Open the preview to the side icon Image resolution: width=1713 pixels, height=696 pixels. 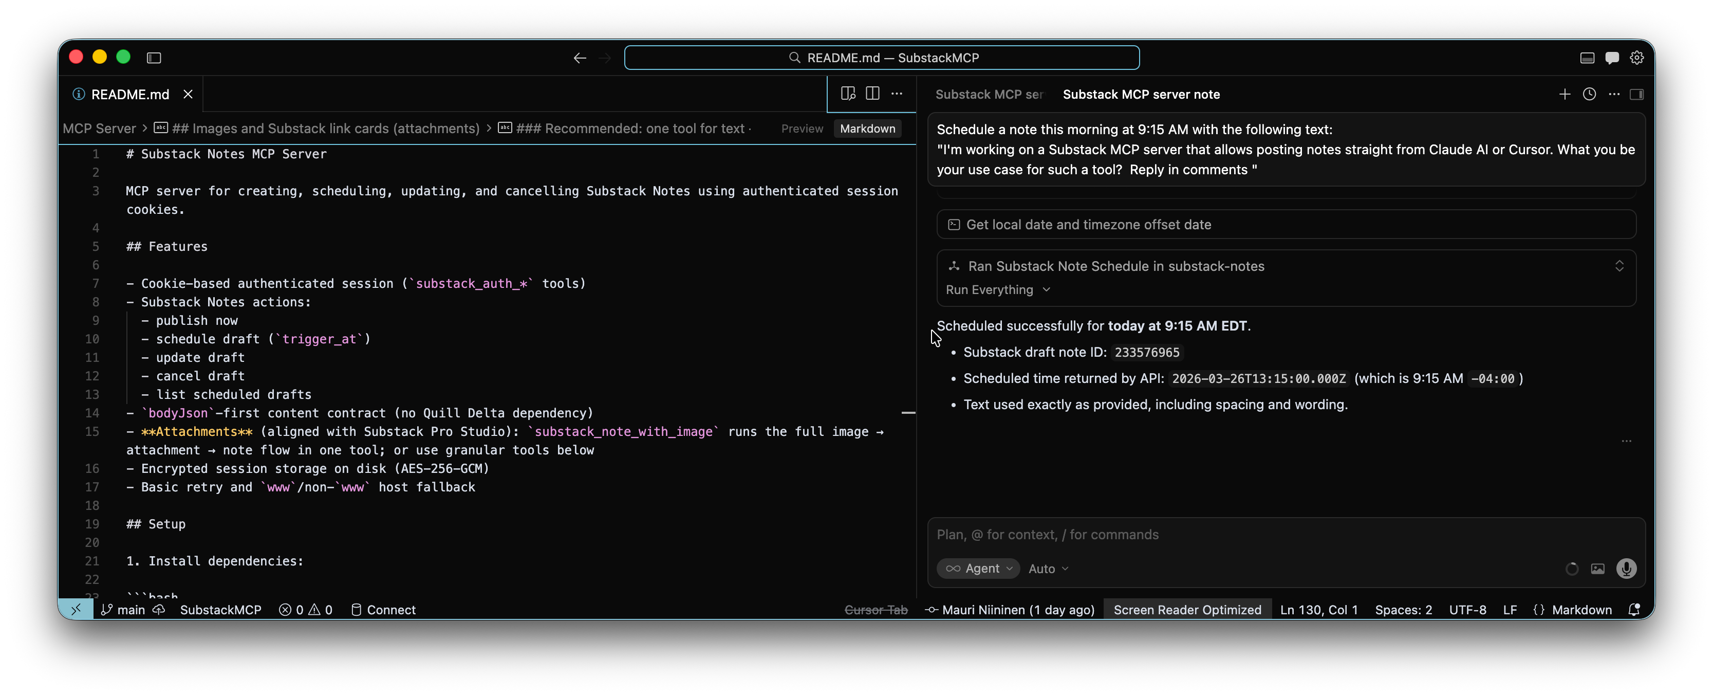point(848,94)
